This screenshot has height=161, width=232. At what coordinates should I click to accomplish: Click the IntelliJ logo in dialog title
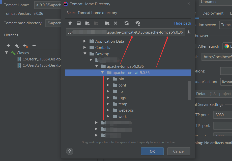[66, 4]
